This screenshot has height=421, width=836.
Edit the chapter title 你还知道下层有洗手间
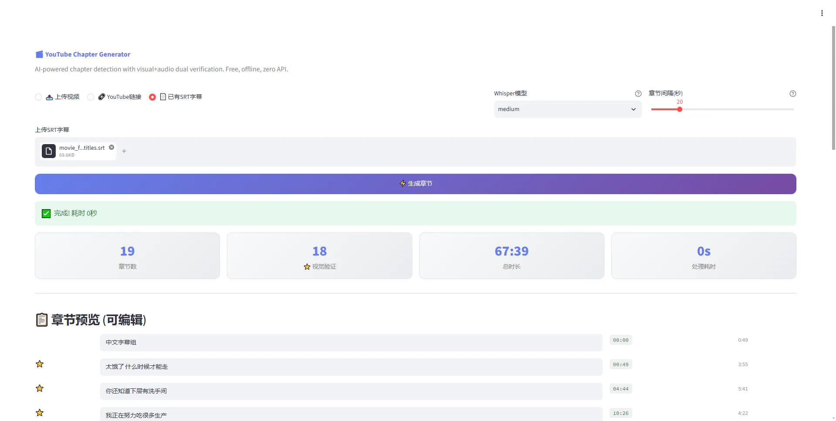click(351, 391)
